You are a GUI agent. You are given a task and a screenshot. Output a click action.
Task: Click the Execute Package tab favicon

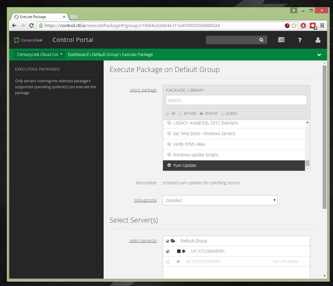pyautogui.click(x=16, y=17)
